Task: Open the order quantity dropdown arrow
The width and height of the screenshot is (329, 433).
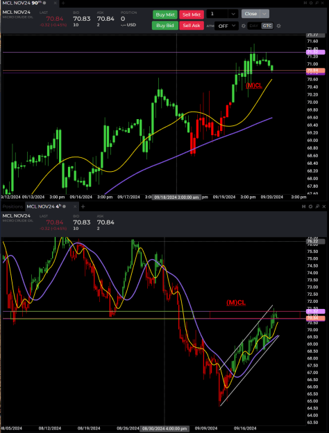Action: 233,14
